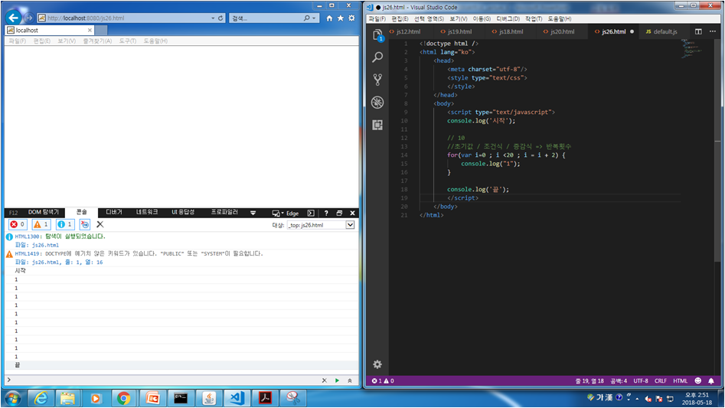Open IE 도구(T) menu
The image size is (725, 408).
tap(128, 41)
